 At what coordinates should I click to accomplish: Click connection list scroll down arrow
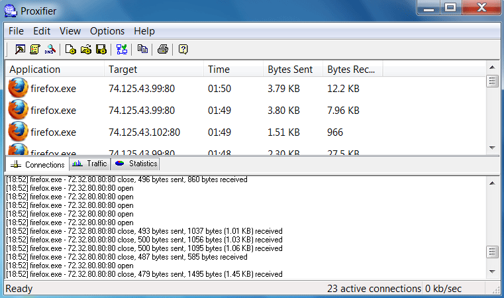pyautogui.click(x=492, y=148)
